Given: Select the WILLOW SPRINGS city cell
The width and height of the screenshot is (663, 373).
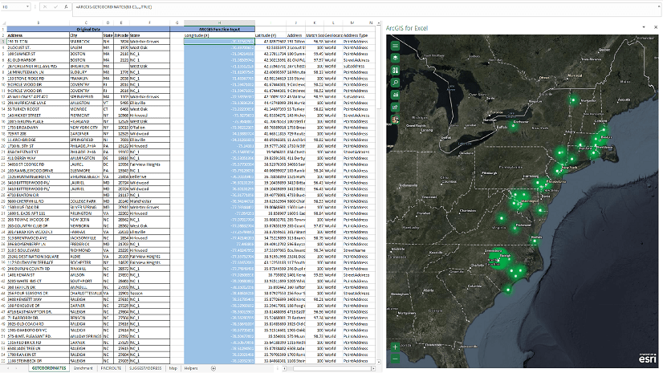Looking at the screenshot, I should point(86,336).
